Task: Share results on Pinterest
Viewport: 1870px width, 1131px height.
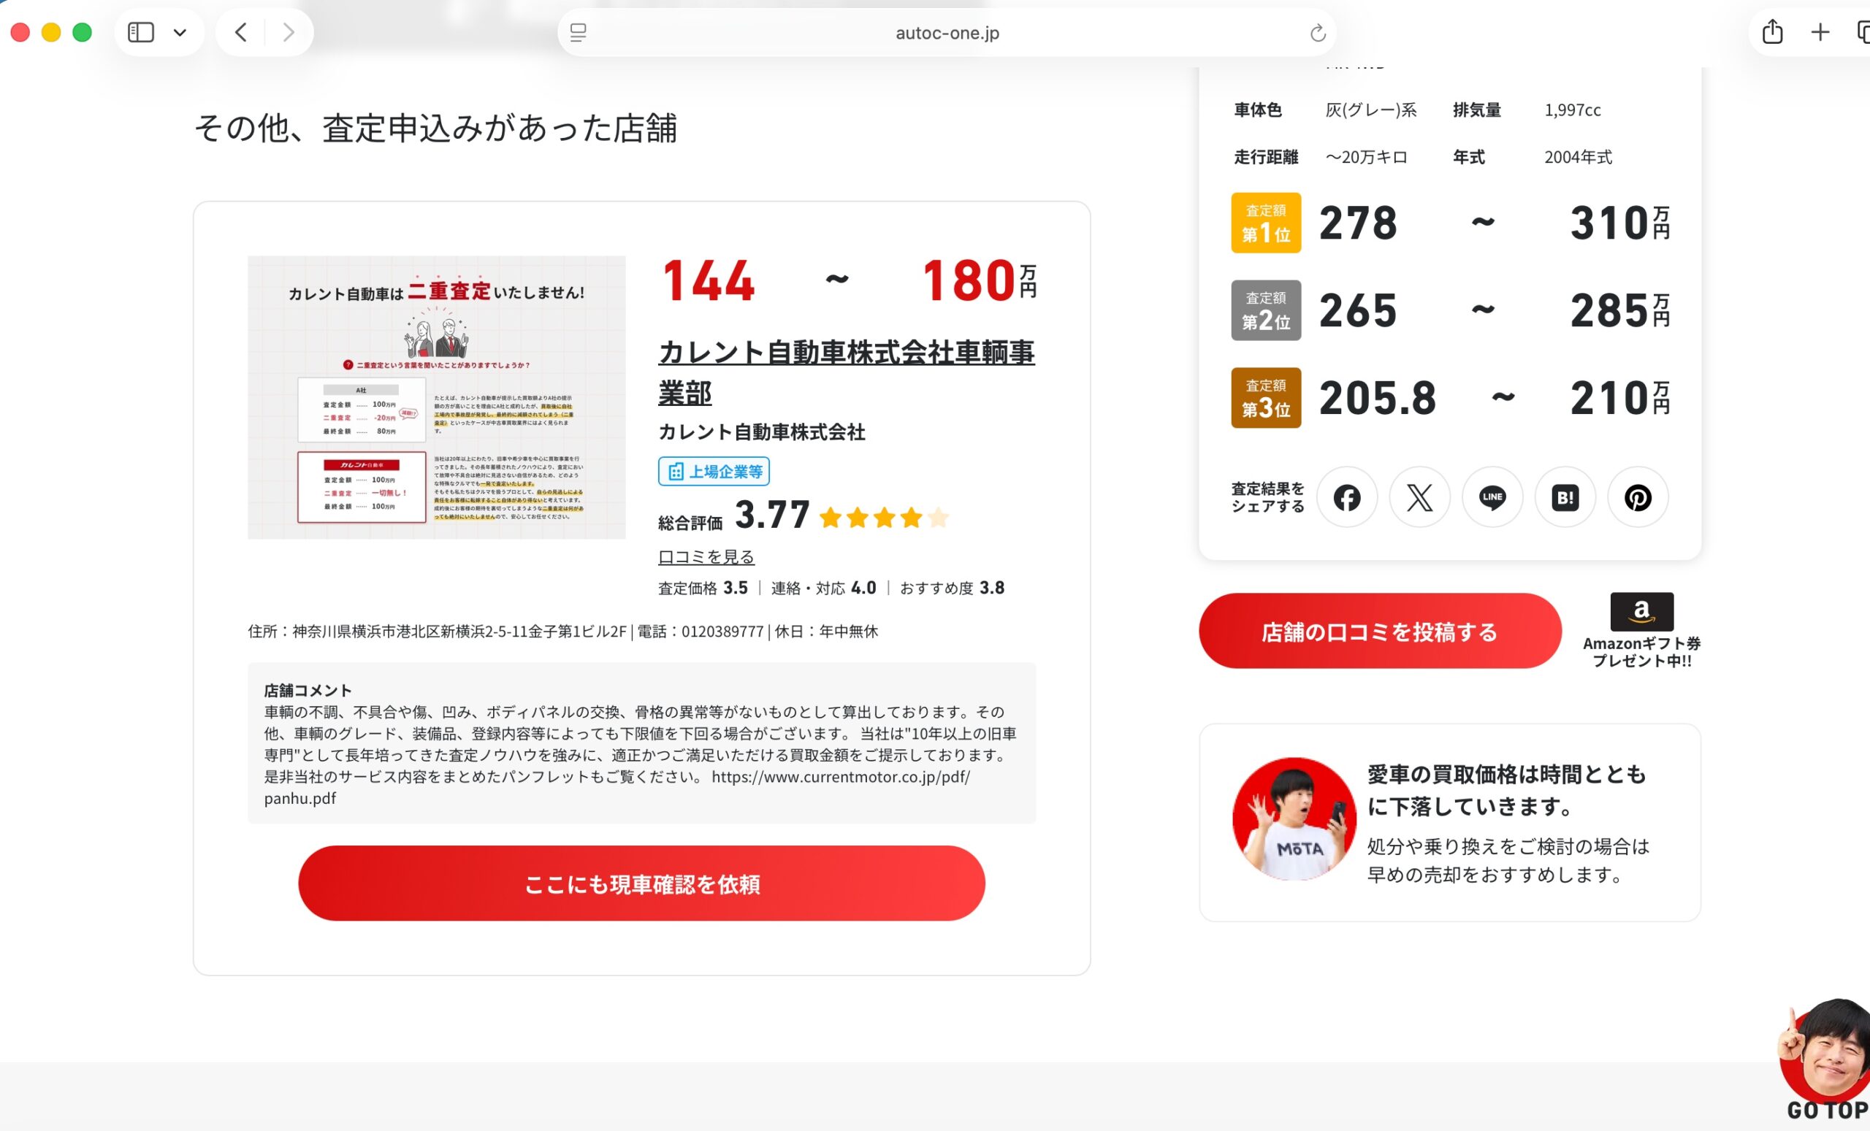Action: click(x=1638, y=498)
